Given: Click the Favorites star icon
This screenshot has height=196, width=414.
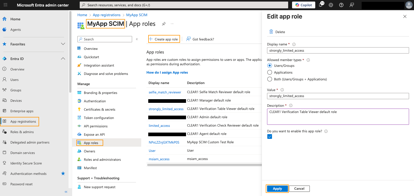Looking at the screenshot, I should (x=4, y=44).
